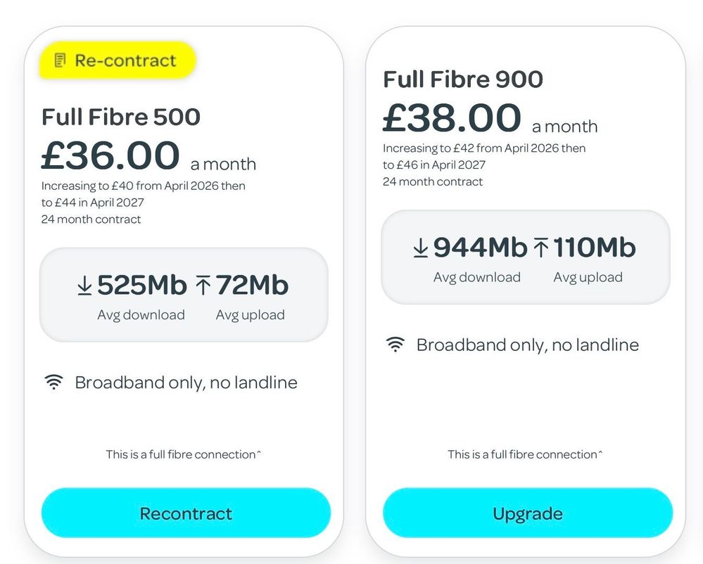The image size is (703, 564).
Task: Click download arrow icon beside 944Mb
Action: tap(421, 248)
